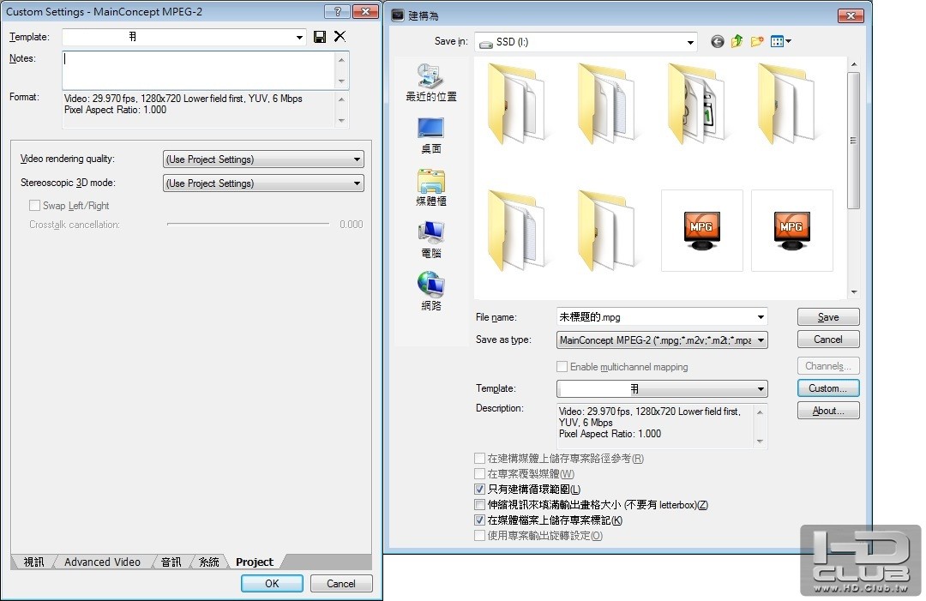Screen dimensions: 926x601
Task: Switch to the 系統 tab
Action: 208,562
